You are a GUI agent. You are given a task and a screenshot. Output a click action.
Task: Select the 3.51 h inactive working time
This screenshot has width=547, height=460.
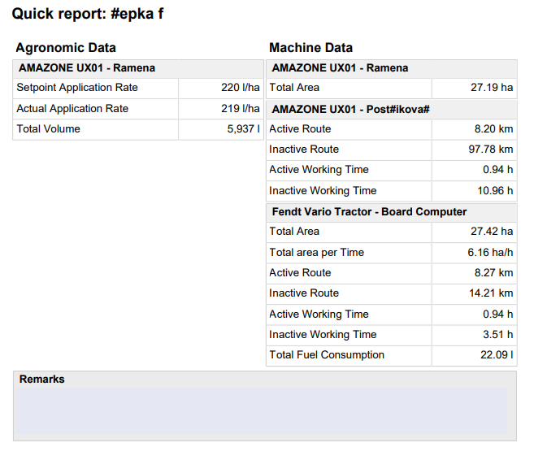tap(497, 335)
